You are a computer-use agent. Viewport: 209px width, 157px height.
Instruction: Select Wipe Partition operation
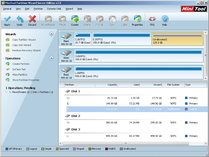(x=20, y=75)
